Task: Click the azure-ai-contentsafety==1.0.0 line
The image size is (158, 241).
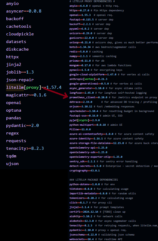Action: point(112,134)
